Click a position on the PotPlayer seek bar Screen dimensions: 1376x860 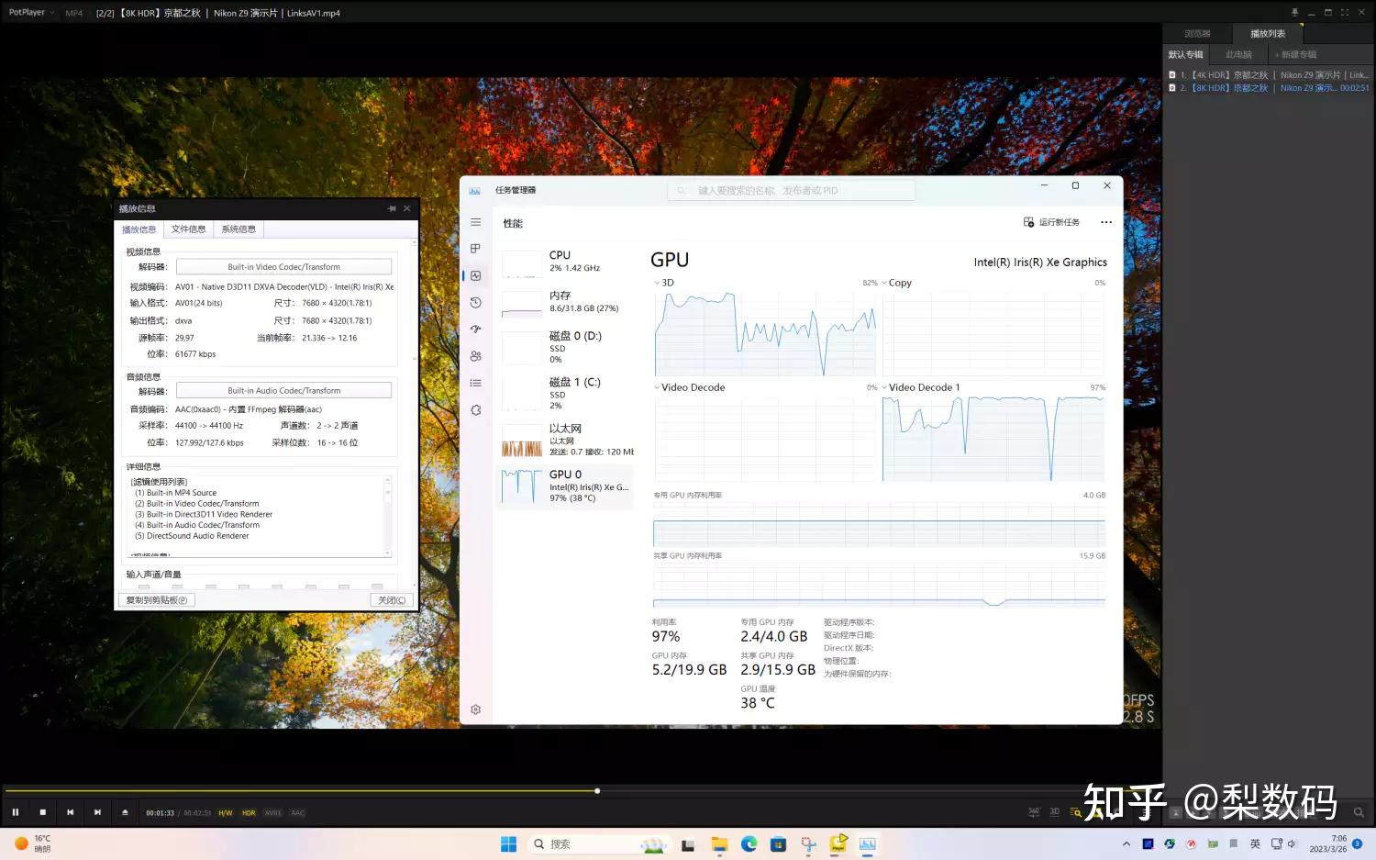tap(734, 790)
